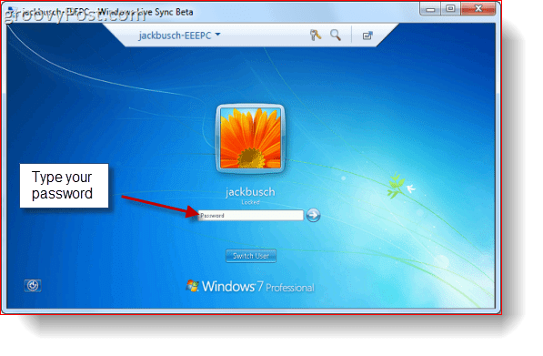Close the Windows Live Sync Beta window

click(478, 9)
